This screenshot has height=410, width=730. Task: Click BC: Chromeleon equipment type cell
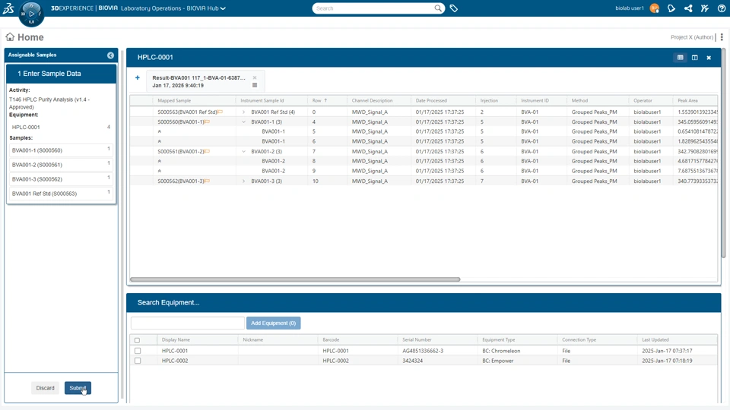tap(501, 351)
